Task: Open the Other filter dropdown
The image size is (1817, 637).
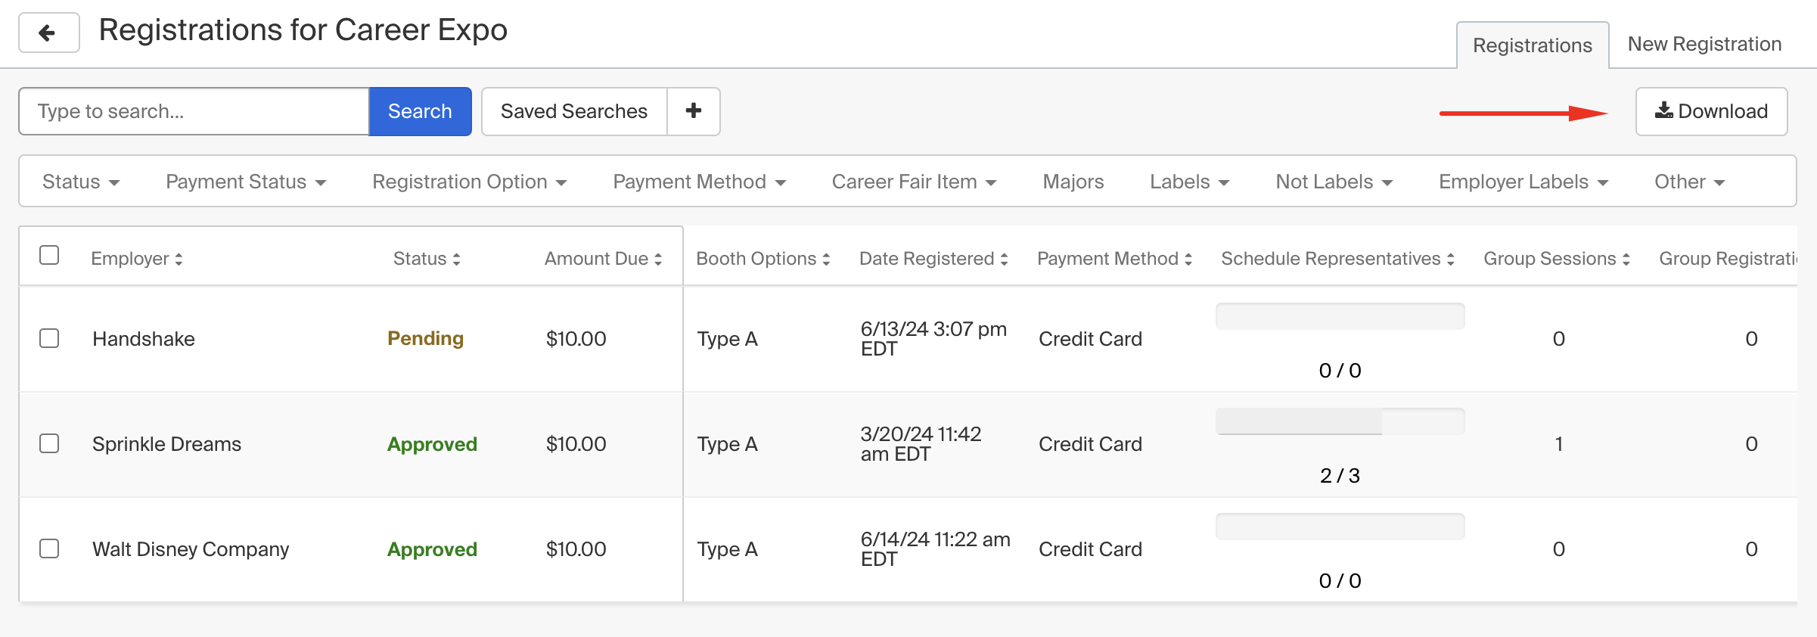Action: (1689, 182)
